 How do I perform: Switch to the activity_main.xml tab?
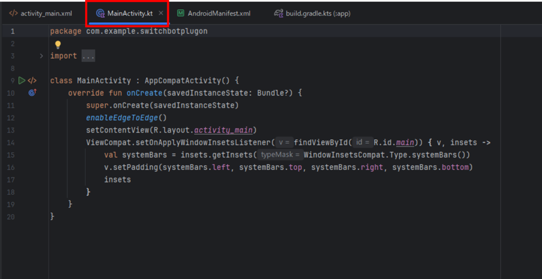pyautogui.click(x=46, y=13)
